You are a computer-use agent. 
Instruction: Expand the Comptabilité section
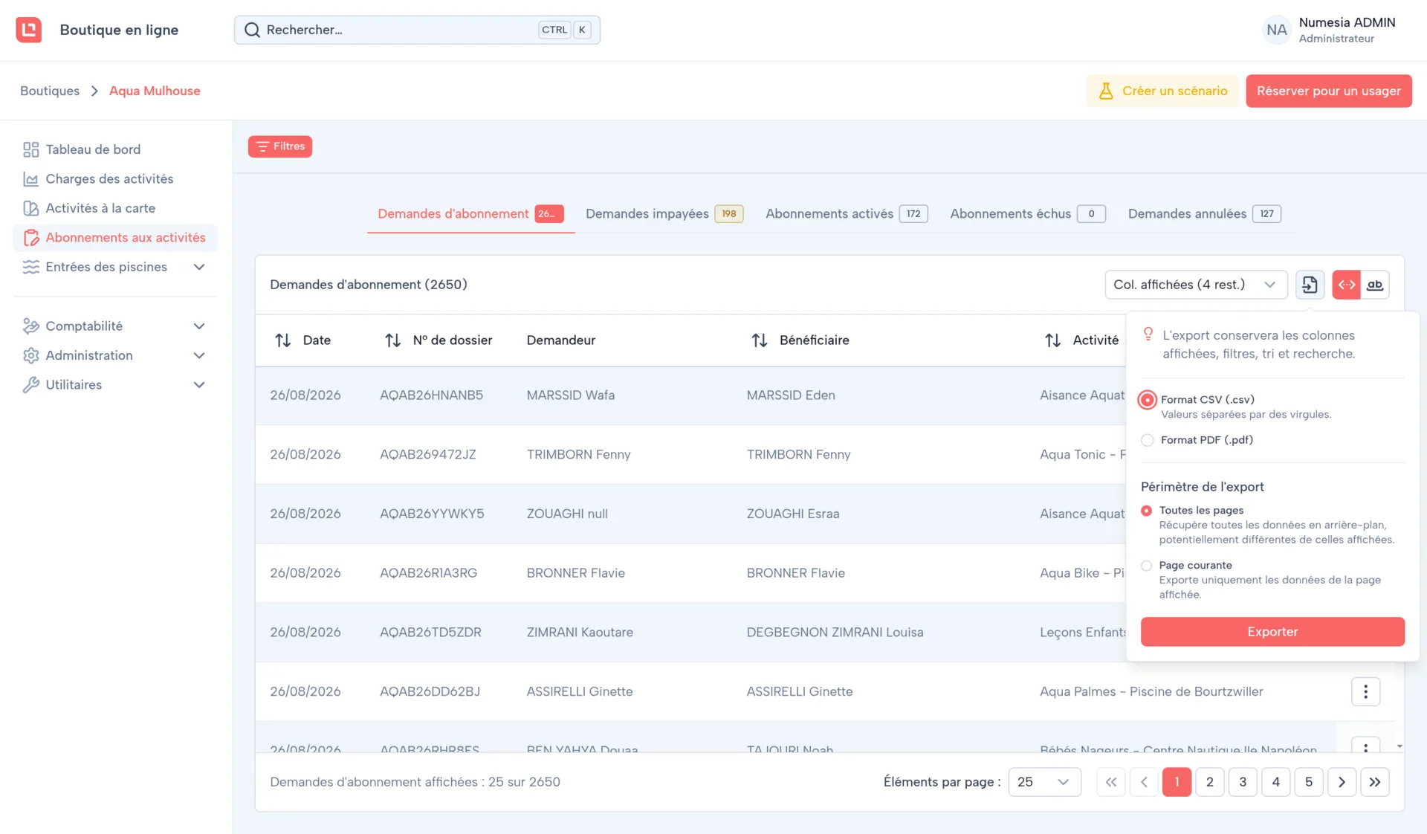pos(198,326)
